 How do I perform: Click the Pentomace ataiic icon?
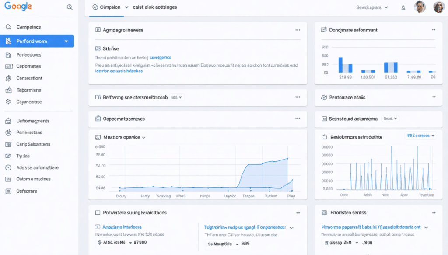(324, 97)
